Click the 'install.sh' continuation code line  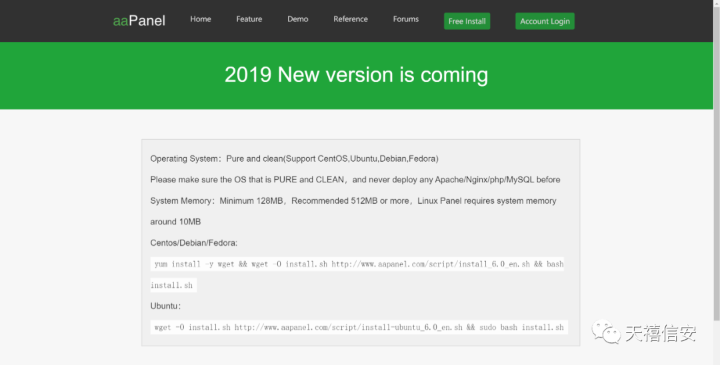click(x=173, y=285)
